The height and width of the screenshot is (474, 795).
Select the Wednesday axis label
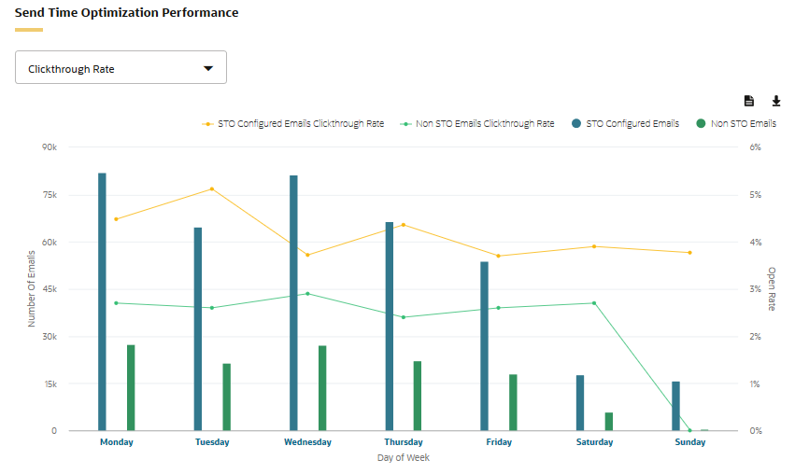pyautogui.click(x=307, y=442)
